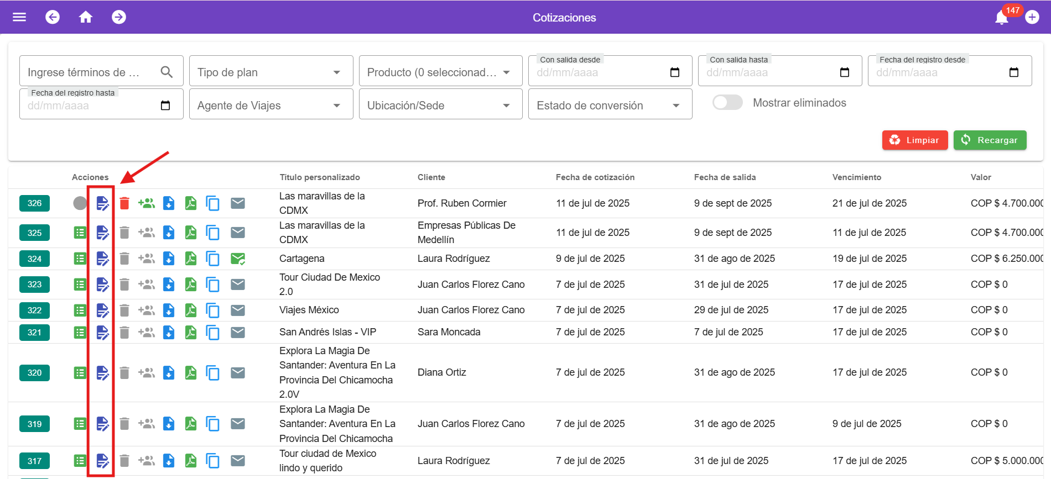The image size is (1051, 479).
Task: Open the hamburger main menu
Action: point(19,17)
